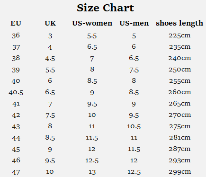
Task: Select the EU column header
Action: [x=16, y=23]
